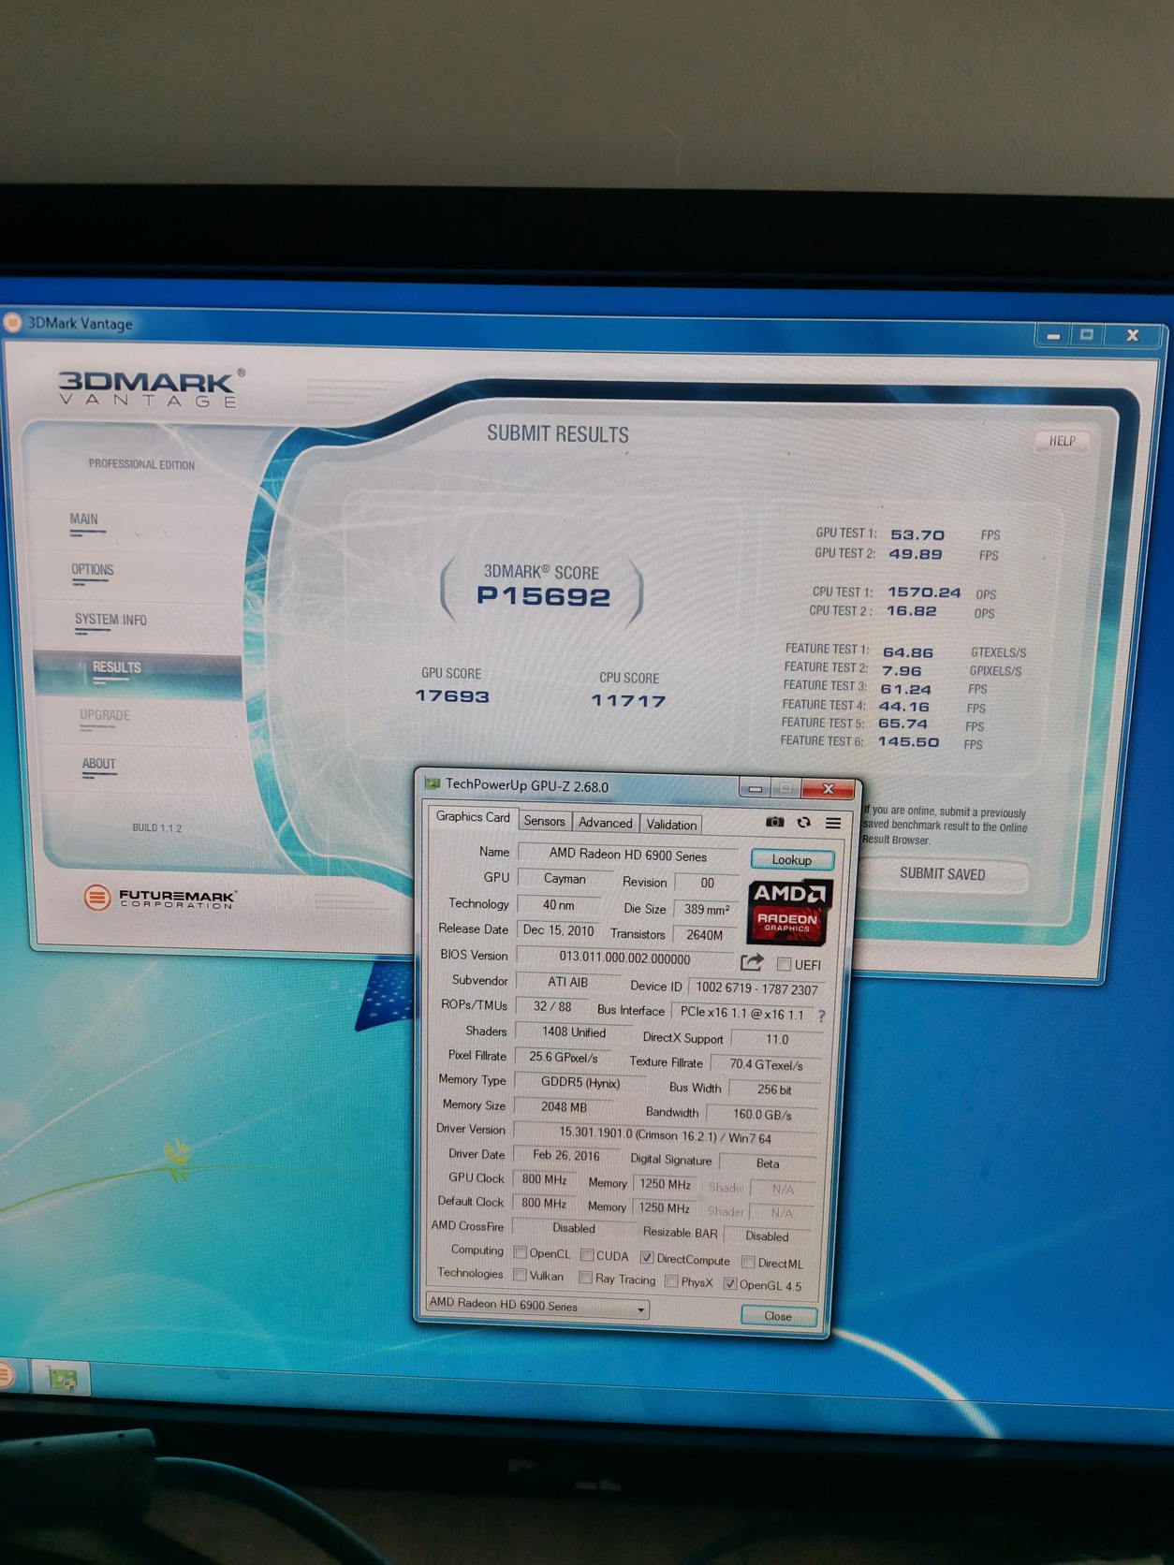Click the Device ID field

pyautogui.click(x=756, y=988)
